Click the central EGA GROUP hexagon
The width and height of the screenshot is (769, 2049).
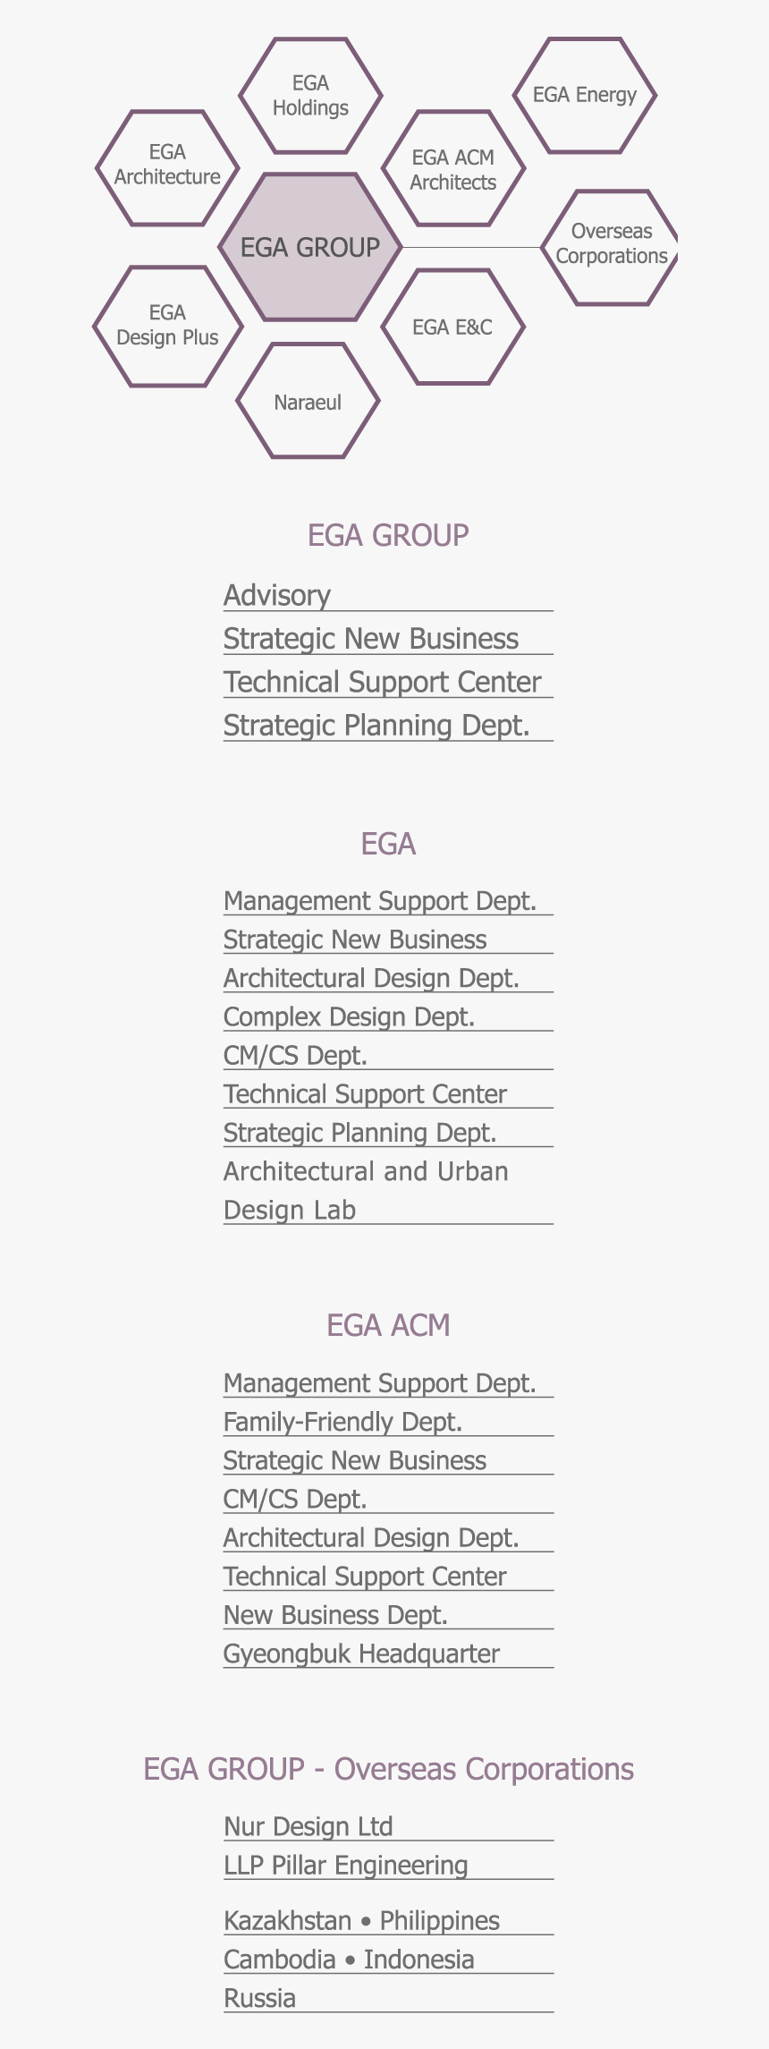[310, 248]
